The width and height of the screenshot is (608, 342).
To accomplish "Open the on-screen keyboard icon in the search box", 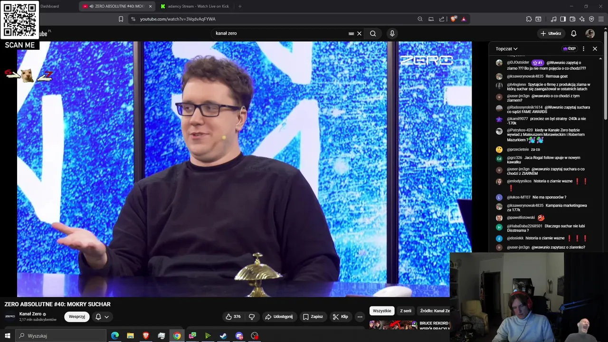I will click(x=351, y=33).
